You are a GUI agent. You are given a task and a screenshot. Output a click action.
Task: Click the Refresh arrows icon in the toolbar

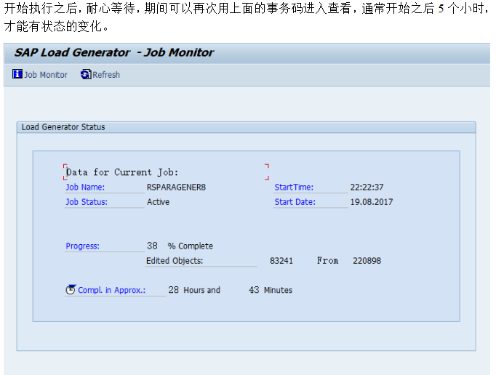(86, 74)
